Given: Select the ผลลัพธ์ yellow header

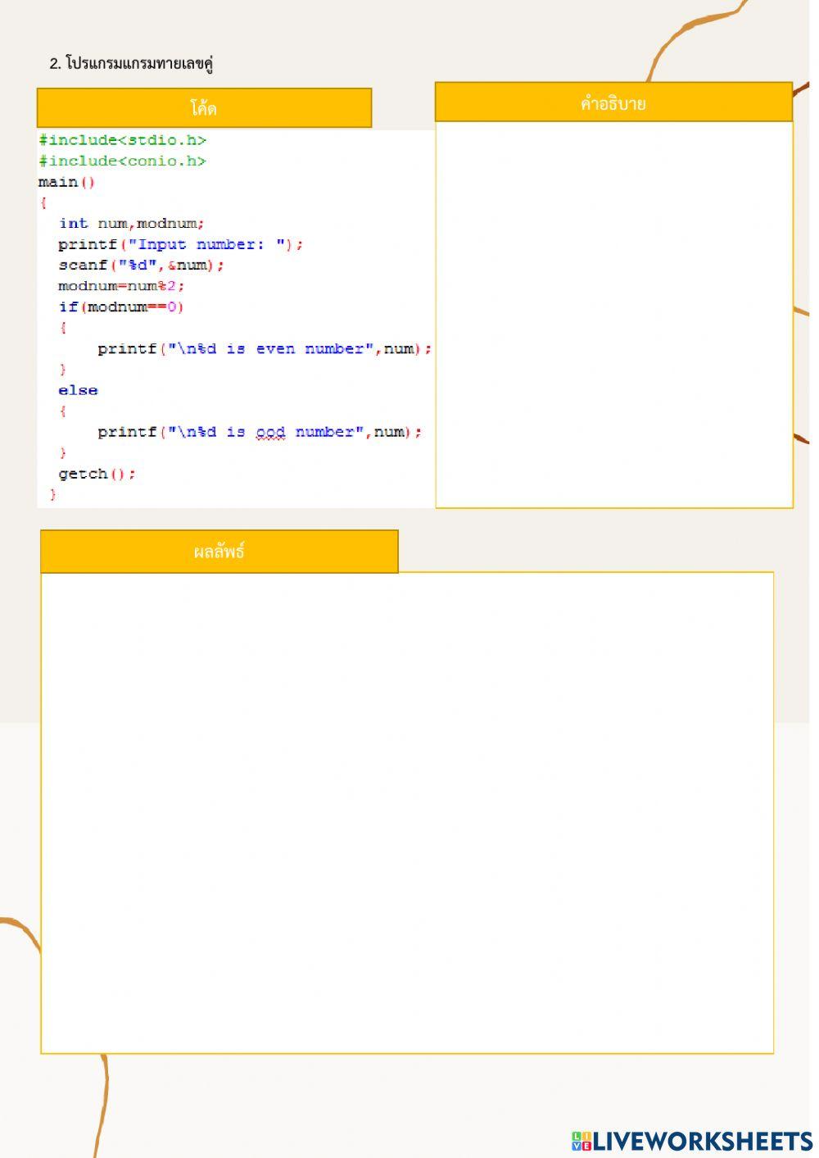Looking at the screenshot, I should 219,552.
